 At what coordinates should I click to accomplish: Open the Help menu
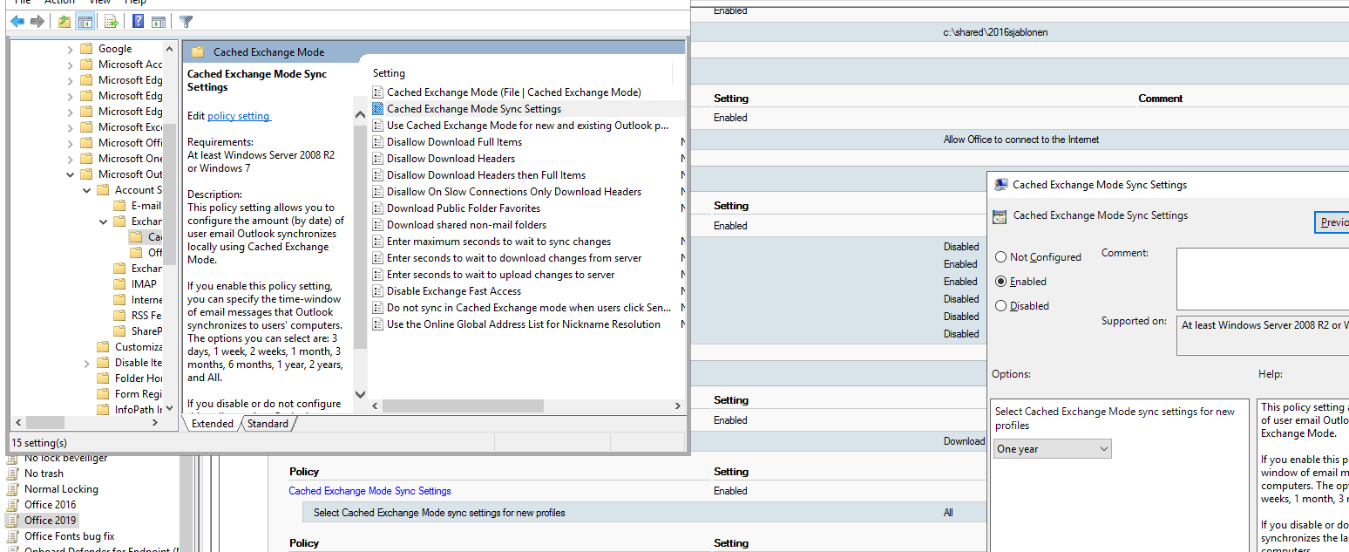coord(134,3)
